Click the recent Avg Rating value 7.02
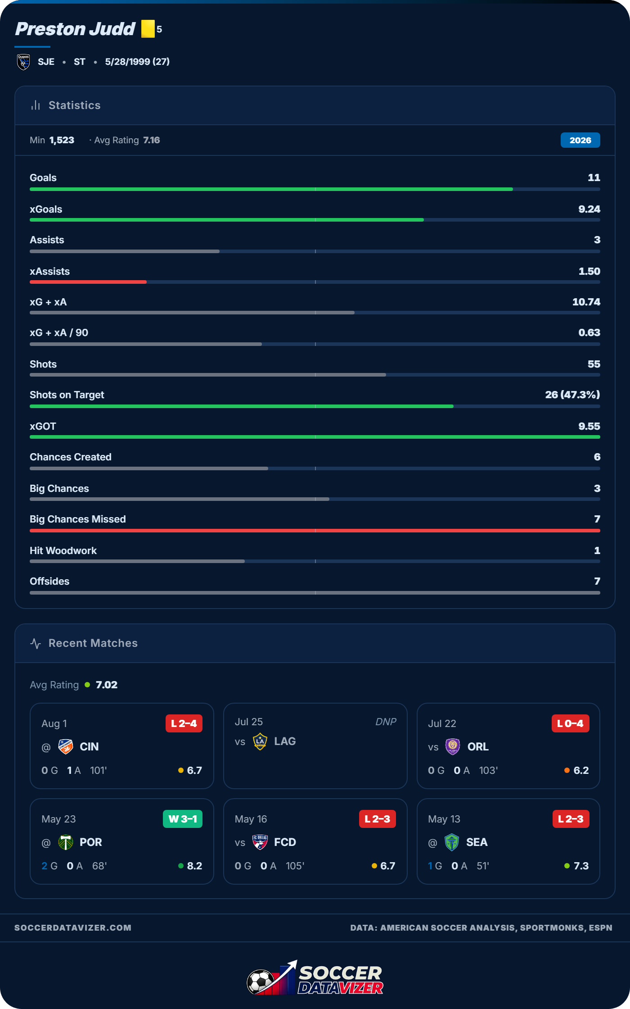The height and width of the screenshot is (1009, 630). click(x=107, y=685)
